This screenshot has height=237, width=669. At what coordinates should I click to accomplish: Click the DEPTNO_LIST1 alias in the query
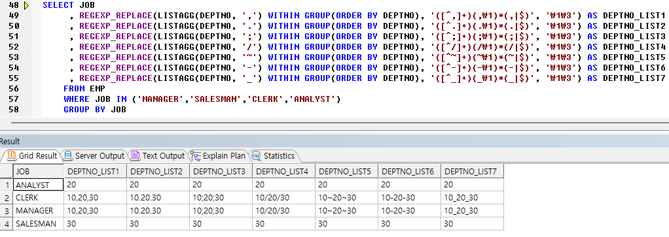pyautogui.click(x=634, y=16)
